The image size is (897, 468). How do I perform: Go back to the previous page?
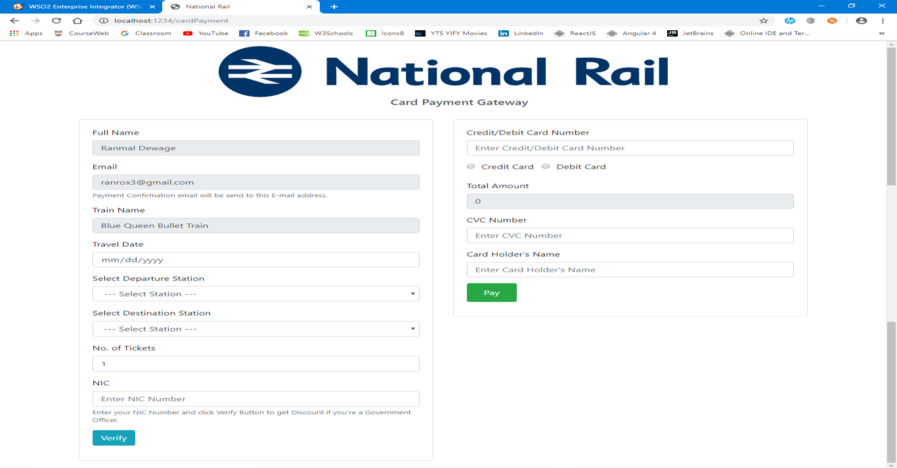[x=14, y=20]
